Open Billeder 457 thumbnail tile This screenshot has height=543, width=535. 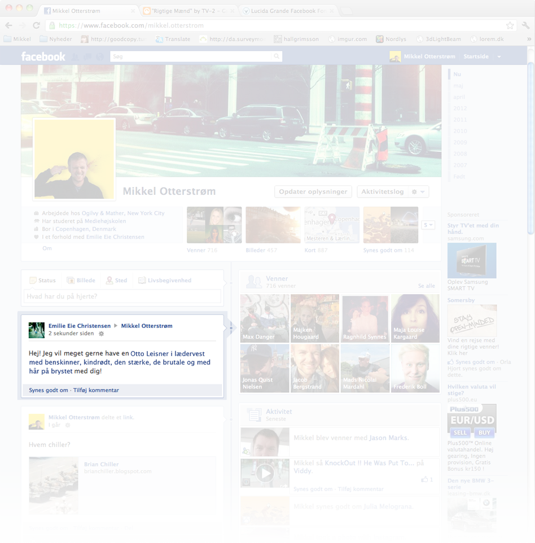pyautogui.click(x=273, y=225)
